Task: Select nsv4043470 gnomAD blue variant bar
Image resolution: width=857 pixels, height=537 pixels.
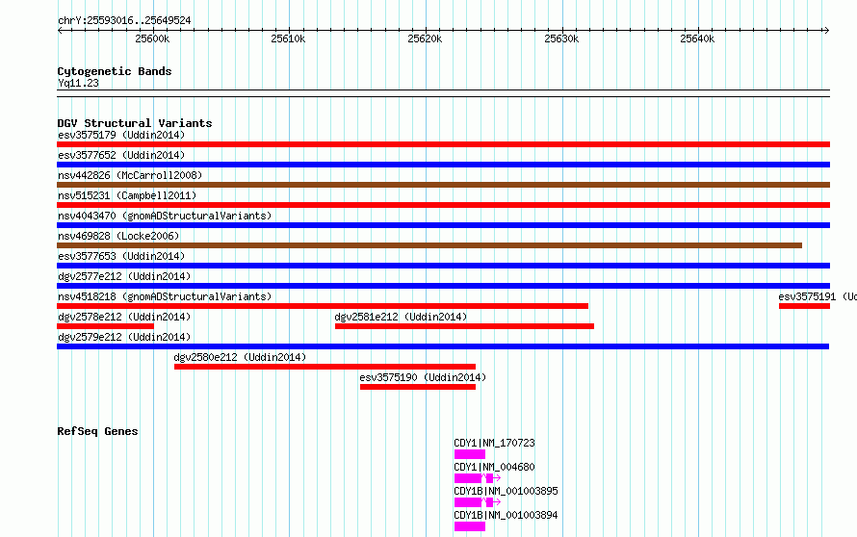Action: [443, 225]
